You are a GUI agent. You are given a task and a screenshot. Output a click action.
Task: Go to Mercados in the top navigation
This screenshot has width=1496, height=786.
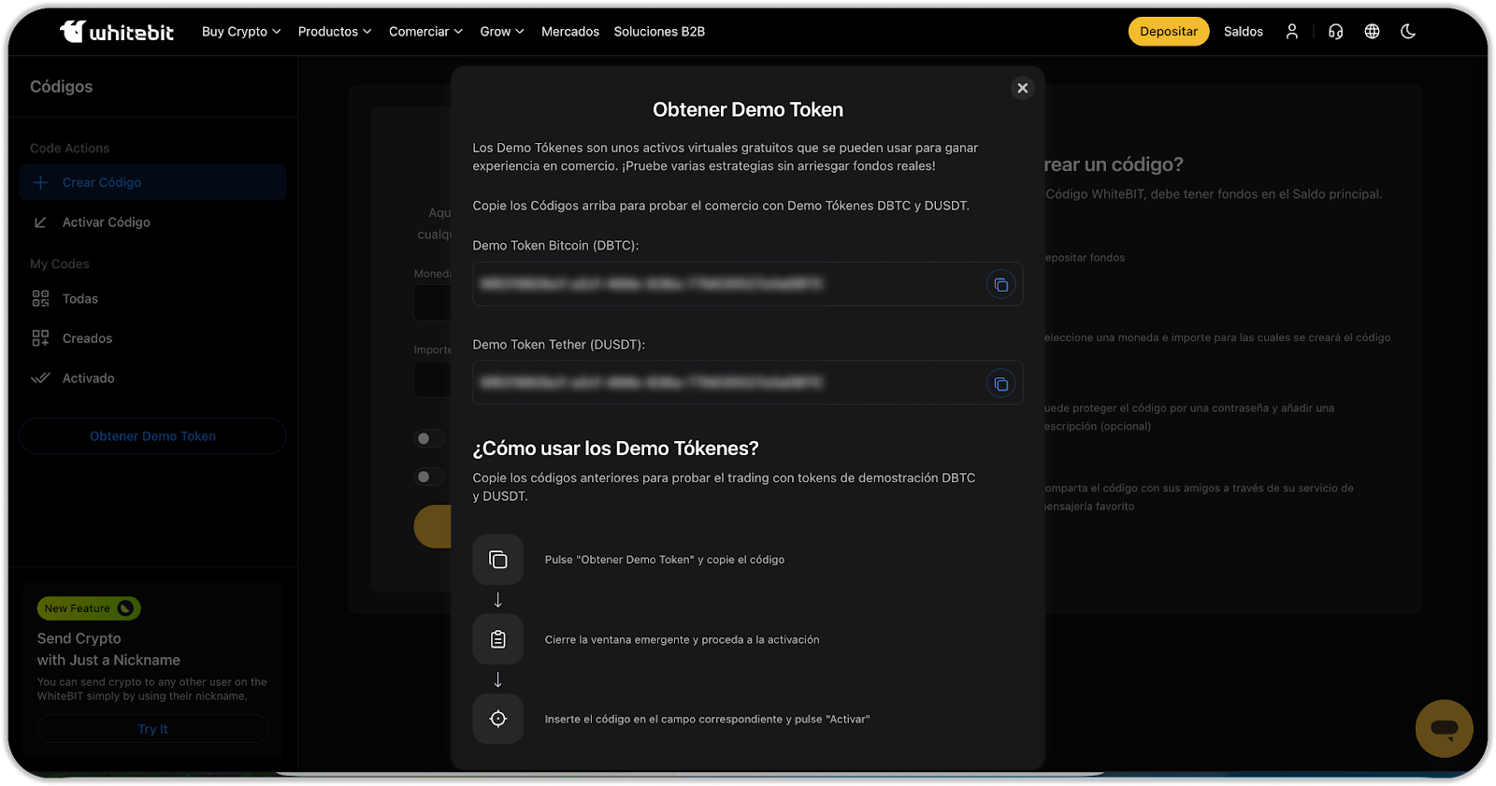(x=570, y=32)
